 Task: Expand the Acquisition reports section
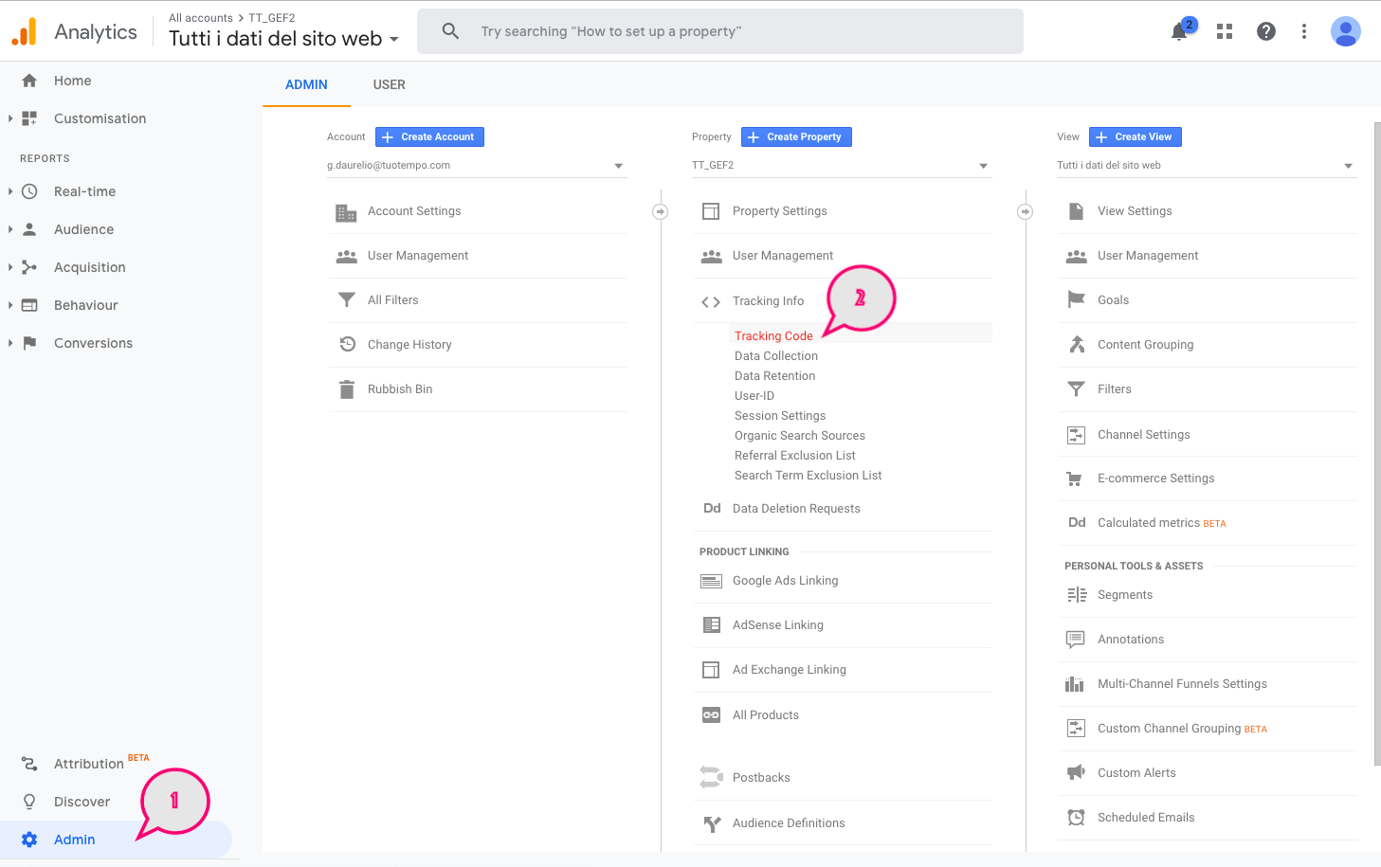pyautogui.click(x=10, y=267)
